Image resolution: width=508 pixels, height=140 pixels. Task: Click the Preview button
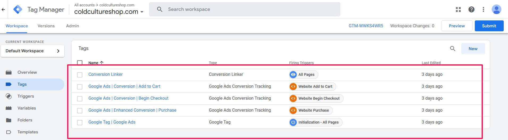(457, 26)
